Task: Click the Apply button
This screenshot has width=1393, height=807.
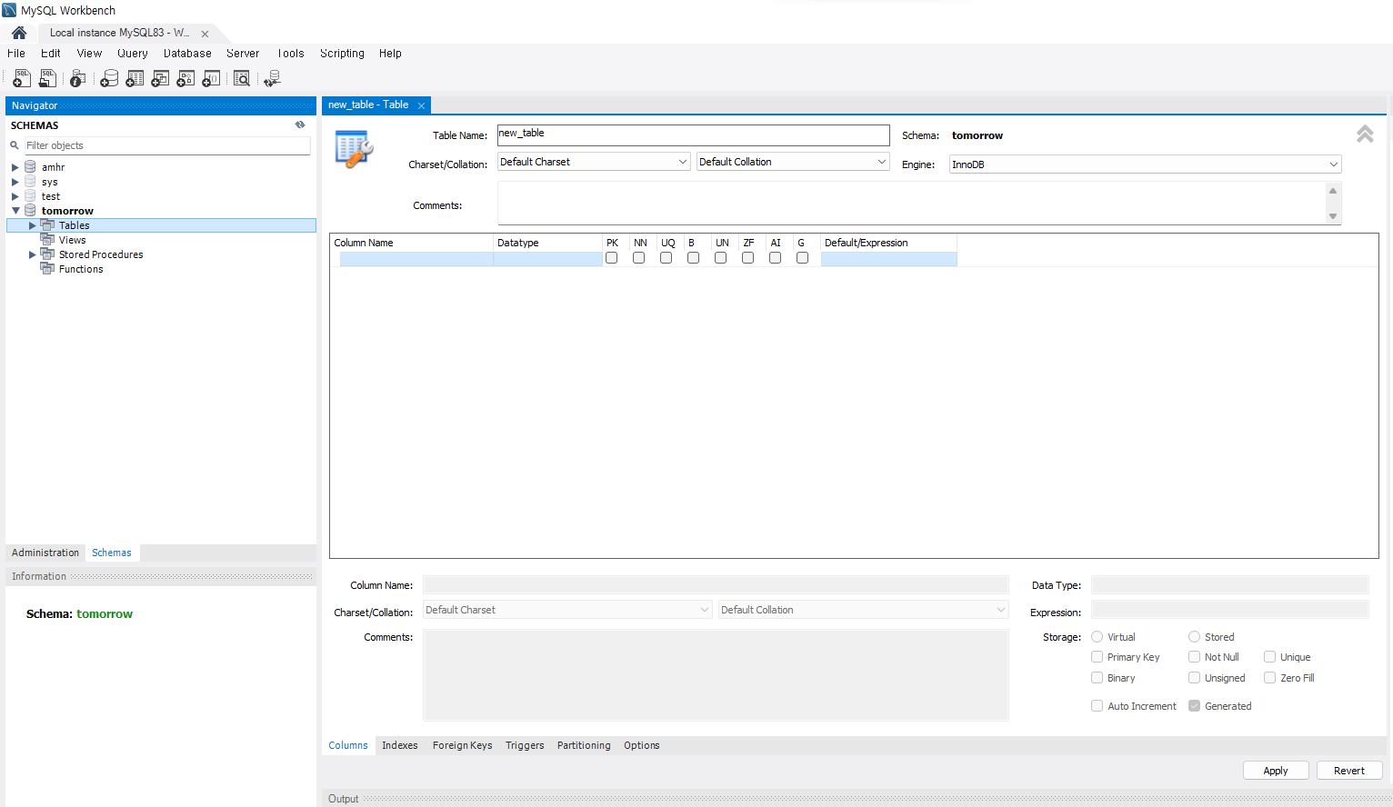Action: (1276, 771)
